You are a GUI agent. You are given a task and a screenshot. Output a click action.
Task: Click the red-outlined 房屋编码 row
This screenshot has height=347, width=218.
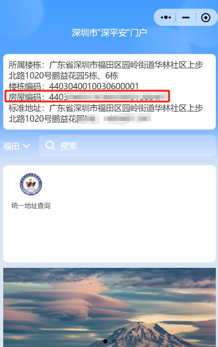87,96
